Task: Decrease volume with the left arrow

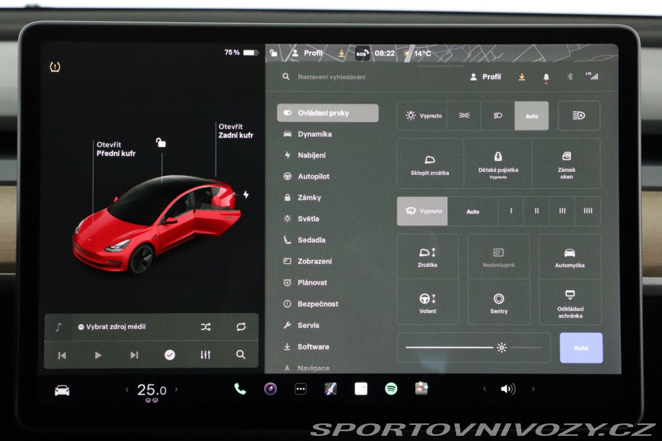Action: (x=485, y=389)
